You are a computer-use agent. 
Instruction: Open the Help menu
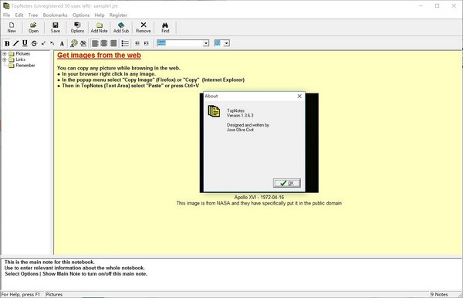coord(100,15)
